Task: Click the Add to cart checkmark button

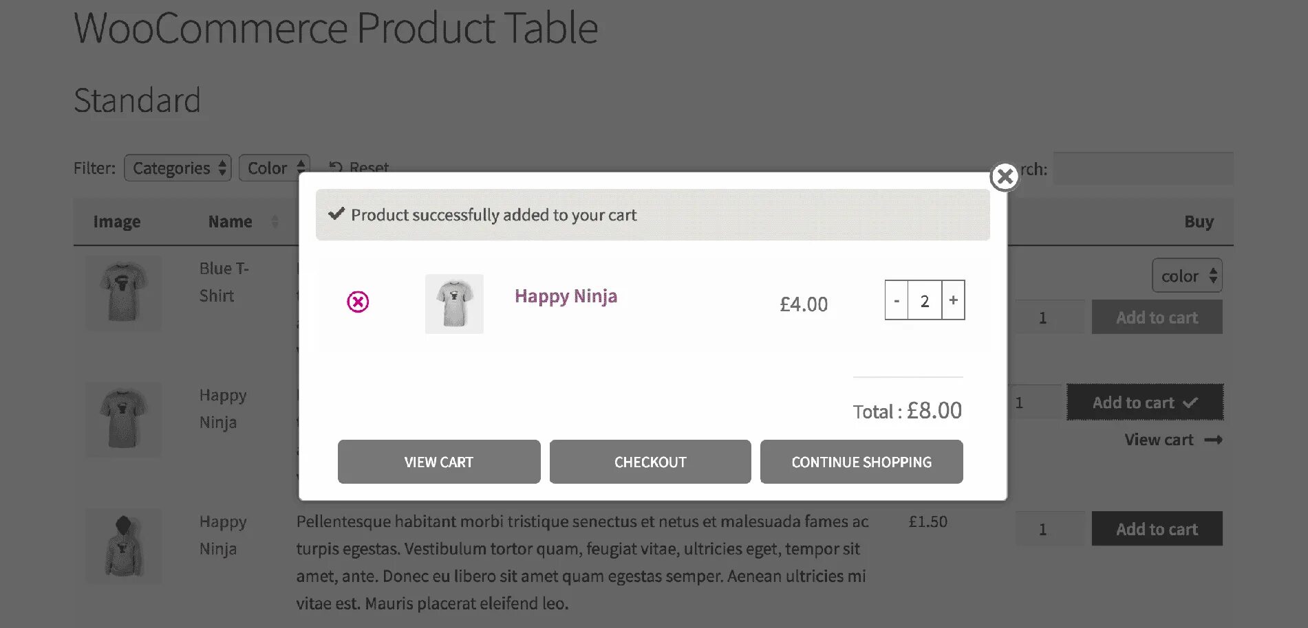Action: tap(1145, 403)
